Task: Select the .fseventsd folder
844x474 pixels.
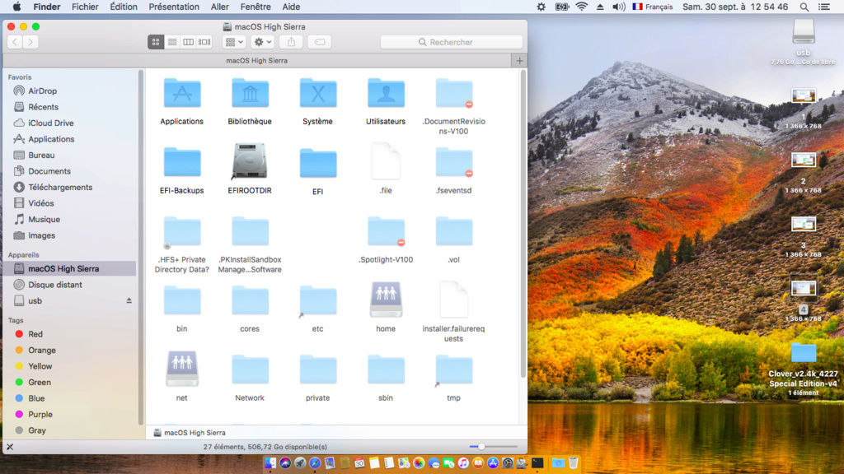Action: (x=454, y=163)
